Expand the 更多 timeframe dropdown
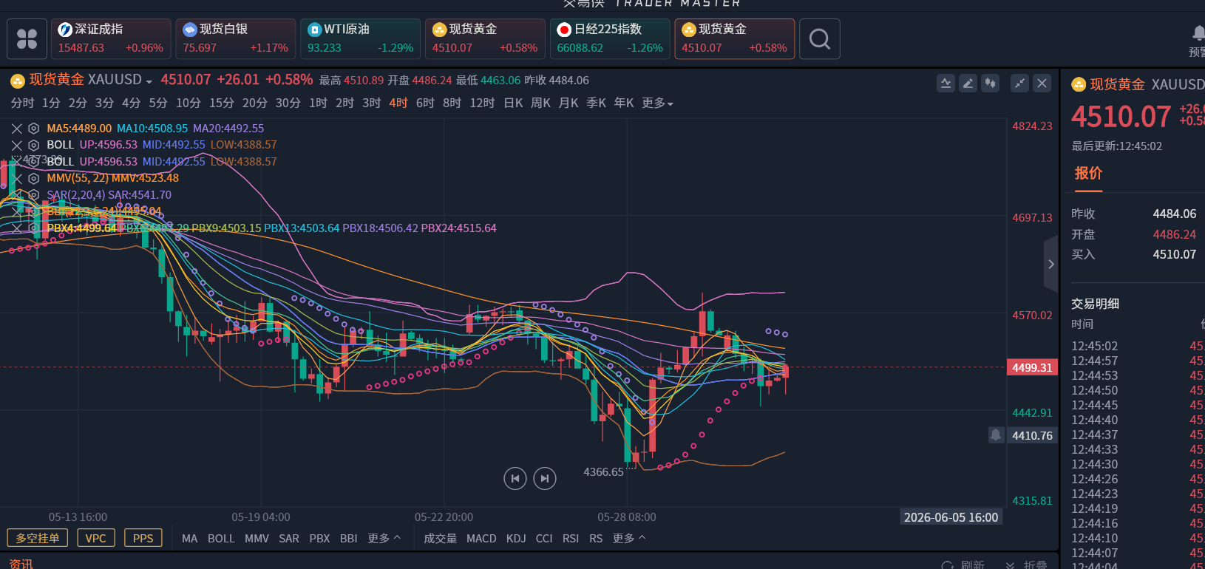 coord(657,103)
